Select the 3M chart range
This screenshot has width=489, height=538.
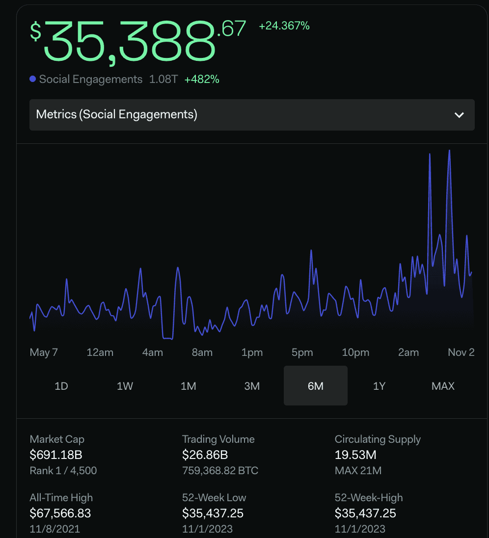[x=252, y=386]
